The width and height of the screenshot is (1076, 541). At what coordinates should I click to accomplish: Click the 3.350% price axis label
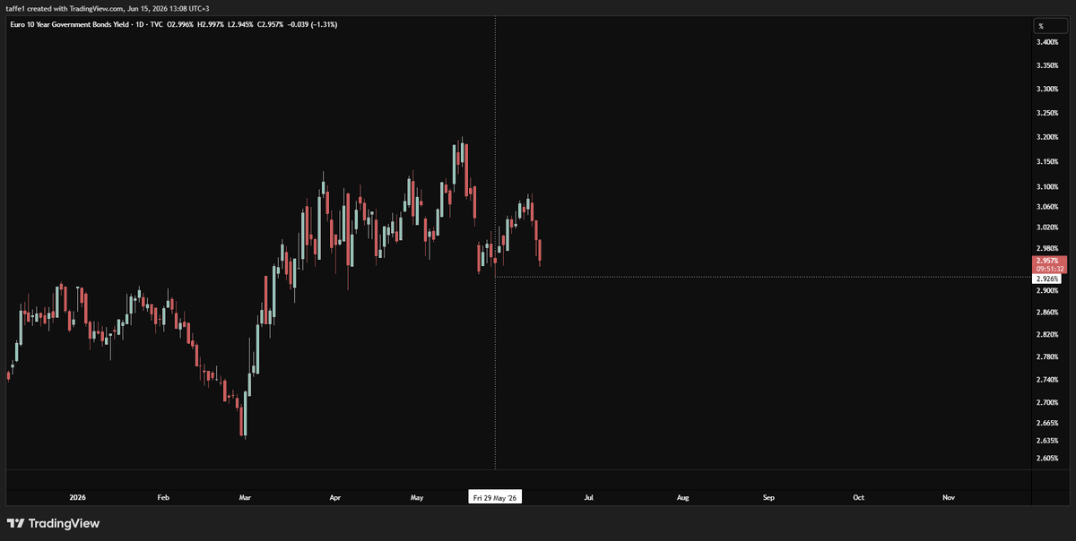pos(1047,65)
